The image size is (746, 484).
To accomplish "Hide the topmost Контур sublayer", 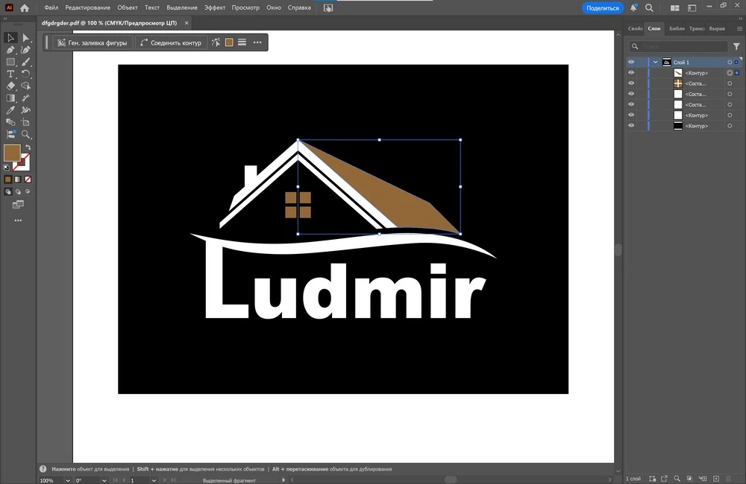I will click(x=631, y=73).
